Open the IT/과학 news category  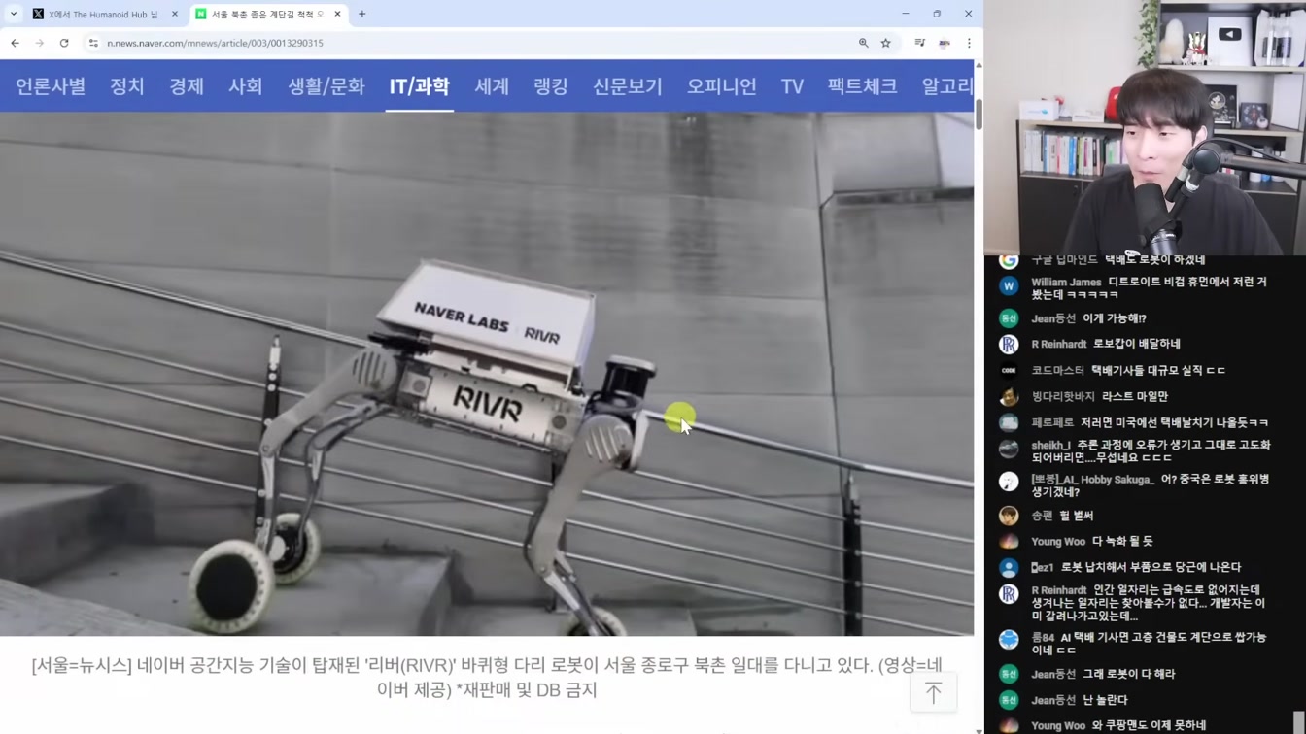[x=420, y=86]
